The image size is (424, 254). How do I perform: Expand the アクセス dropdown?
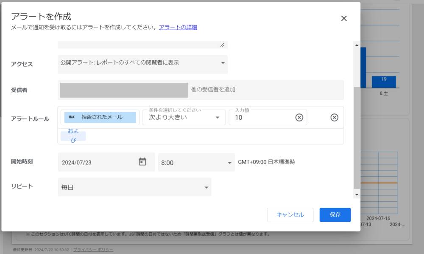tap(142, 63)
